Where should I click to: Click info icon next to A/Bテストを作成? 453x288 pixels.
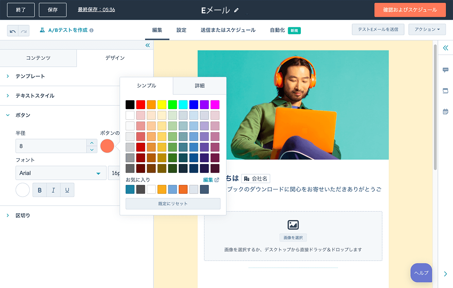[91, 30]
